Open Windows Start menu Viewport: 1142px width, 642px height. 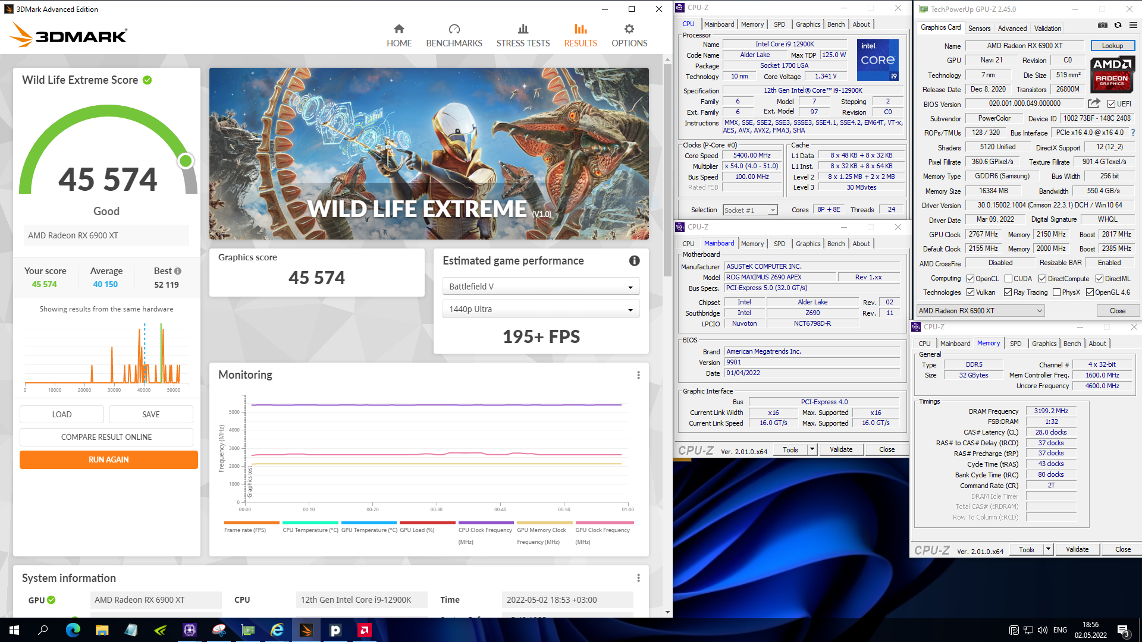click(x=14, y=630)
